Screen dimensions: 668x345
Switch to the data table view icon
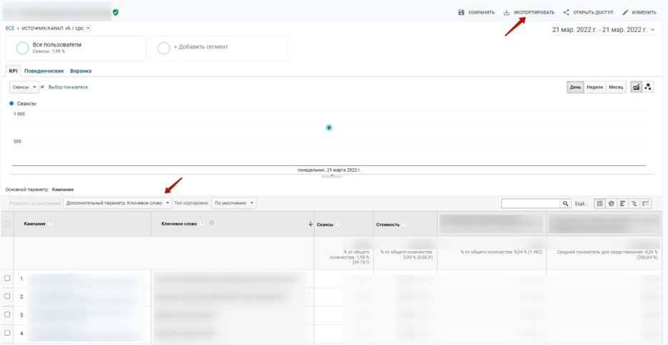coord(599,204)
